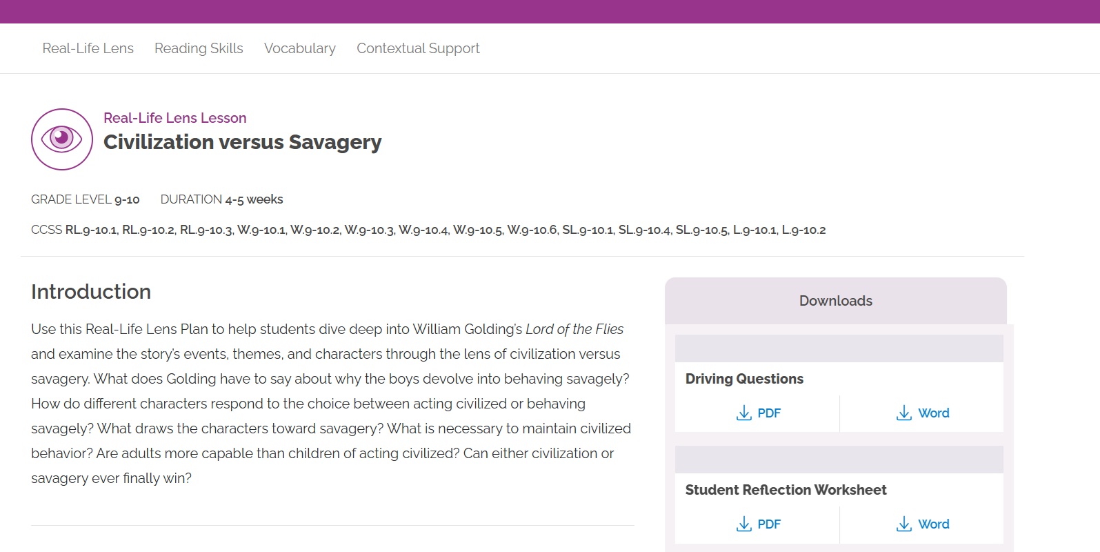Image resolution: width=1100 pixels, height=552 pixels.
Task: Click the Real-Life Lens Lesson purple label
Action: tap(174, 118)
